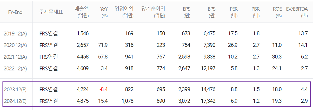The height and width of the screenshot is (110, 313).
Task: Click the 매출액 column header
Action: pos(82,12)
